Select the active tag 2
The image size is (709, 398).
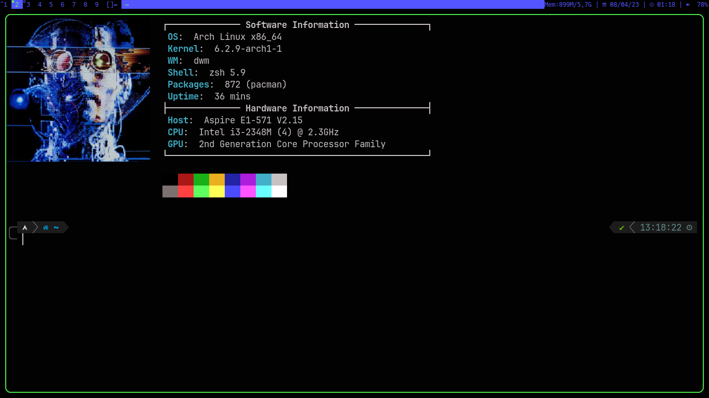(17, 5)
